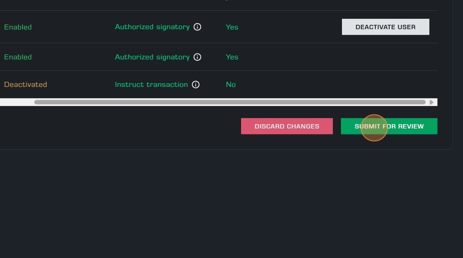463x258 pixels.
Task: Click Authorized signatory text in Deactivate User row
Action: (152, 27)
